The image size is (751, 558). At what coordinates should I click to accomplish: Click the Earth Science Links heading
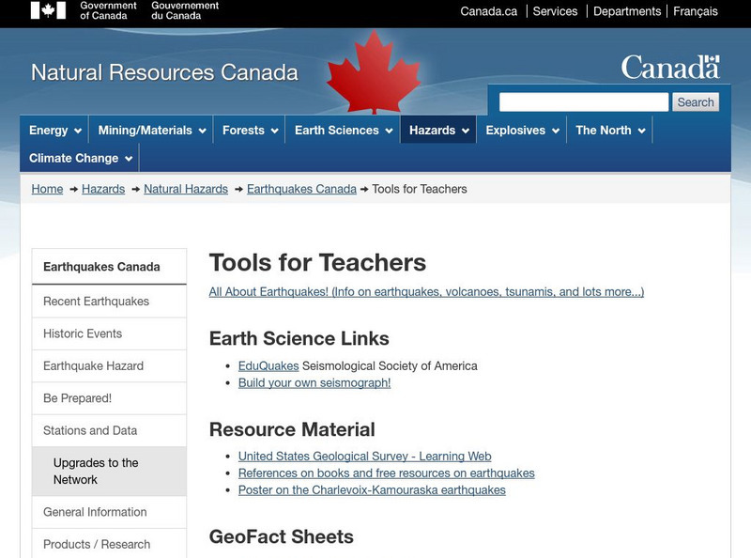pyautogui.click(x=299, y=338)
